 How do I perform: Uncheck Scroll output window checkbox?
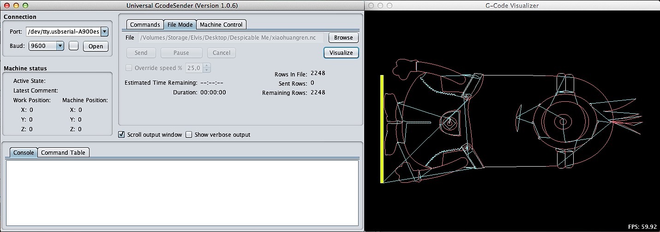pos(121,134)
